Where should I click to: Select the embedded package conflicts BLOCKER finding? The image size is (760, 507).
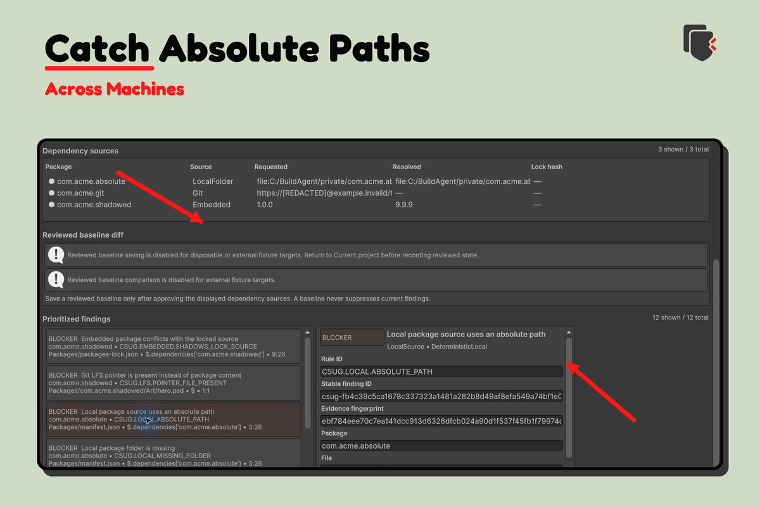coord(174,346)
